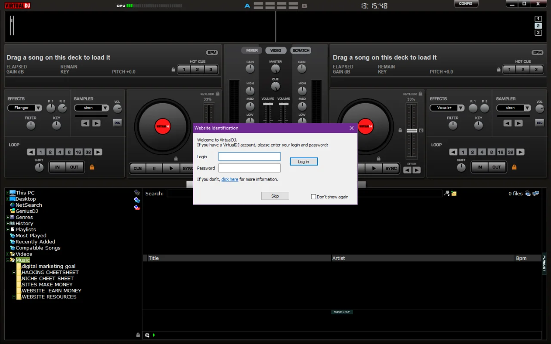Toggle the right deck BPM button
551x344 pixels.
pos(537,52)
